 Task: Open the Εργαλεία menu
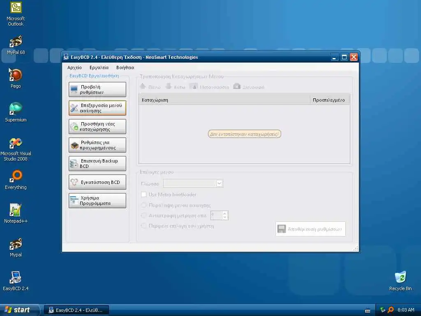pyautogui.click(x=99, y=67)
